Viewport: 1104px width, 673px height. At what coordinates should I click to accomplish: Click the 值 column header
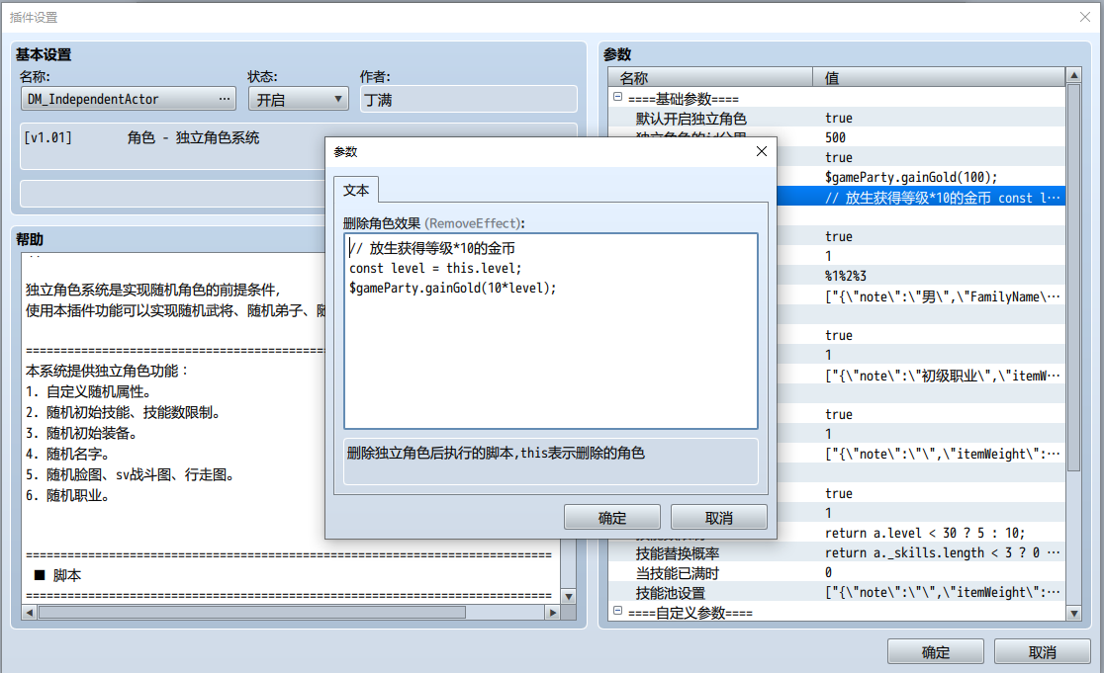point(939,77)
